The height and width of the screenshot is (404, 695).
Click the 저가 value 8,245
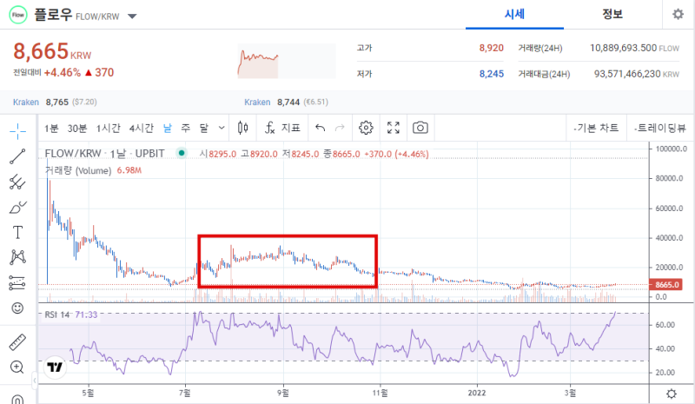click(491, 74)
